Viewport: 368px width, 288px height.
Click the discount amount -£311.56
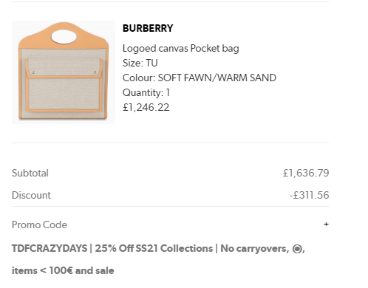(x=309, y=195)
